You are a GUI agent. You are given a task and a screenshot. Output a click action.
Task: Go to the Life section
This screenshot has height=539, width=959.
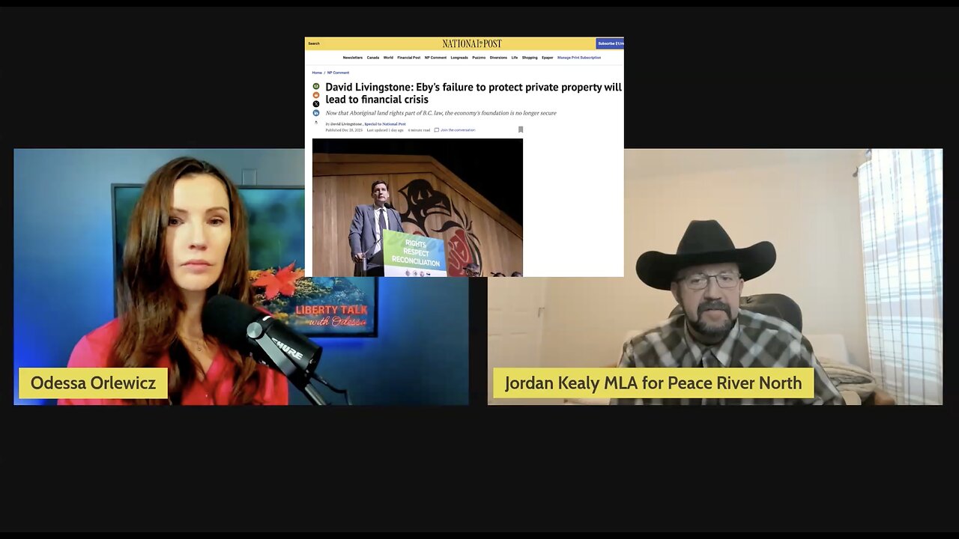[x=515, y=58]
